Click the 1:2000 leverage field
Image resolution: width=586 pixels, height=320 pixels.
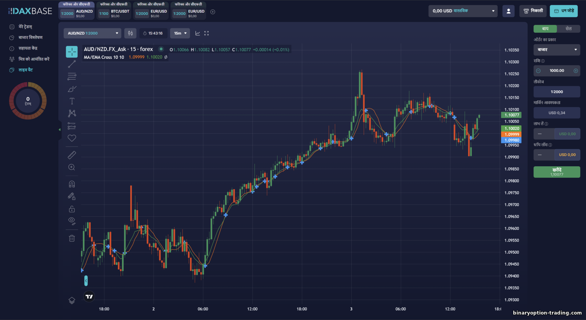point(557,92)
